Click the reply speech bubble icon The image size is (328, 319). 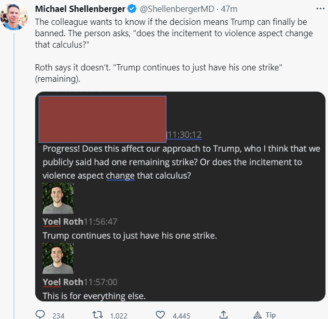[40, 314]
